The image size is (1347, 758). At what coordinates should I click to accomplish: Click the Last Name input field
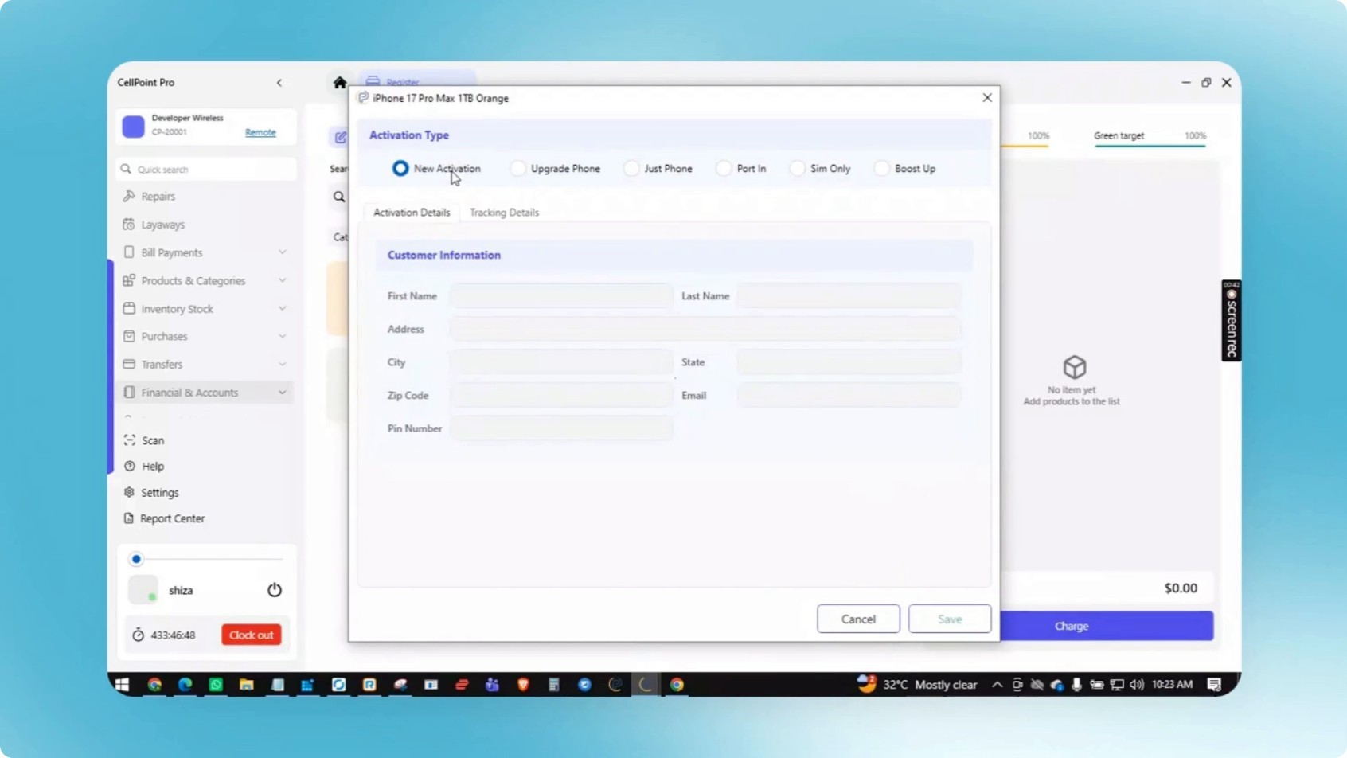(x=849, y=296)
